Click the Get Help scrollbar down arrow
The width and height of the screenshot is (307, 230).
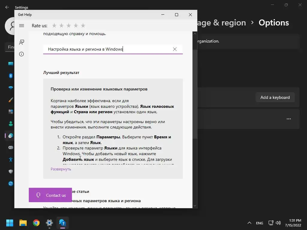click(195, 205)
